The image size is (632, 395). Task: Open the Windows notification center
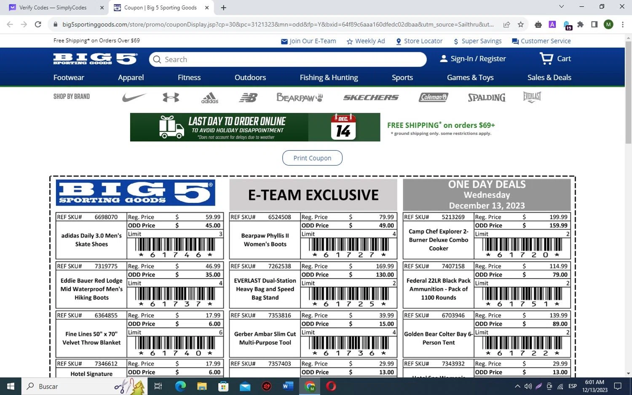(618, 386)
